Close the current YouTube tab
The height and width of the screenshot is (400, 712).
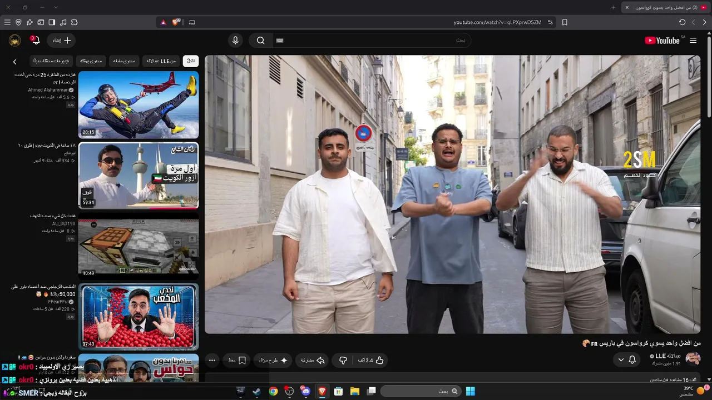click(627, 7)
